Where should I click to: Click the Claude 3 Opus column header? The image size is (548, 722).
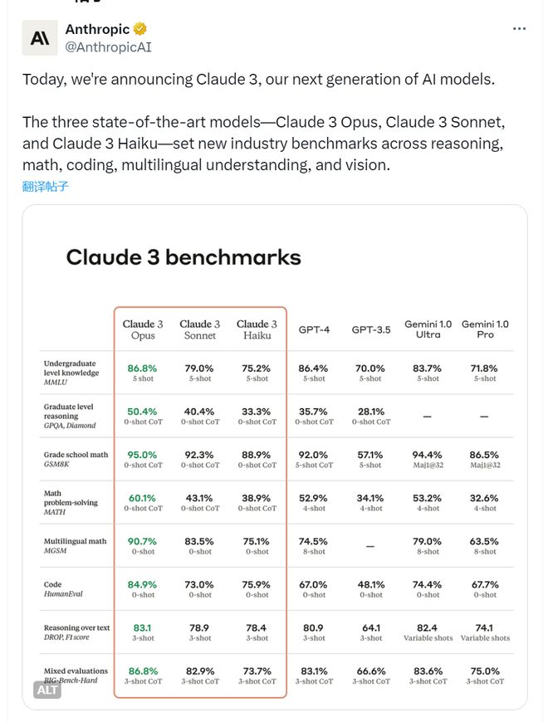click(143, 329)
